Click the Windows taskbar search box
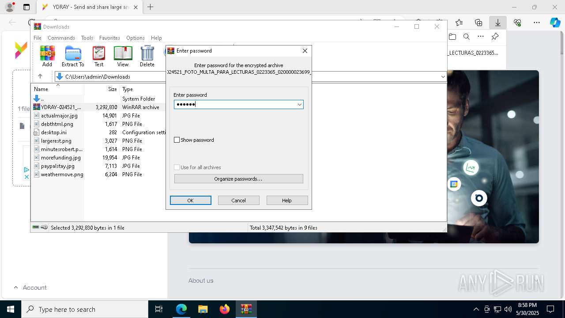Screen dimensions: 565x318 tap(85, 309)
